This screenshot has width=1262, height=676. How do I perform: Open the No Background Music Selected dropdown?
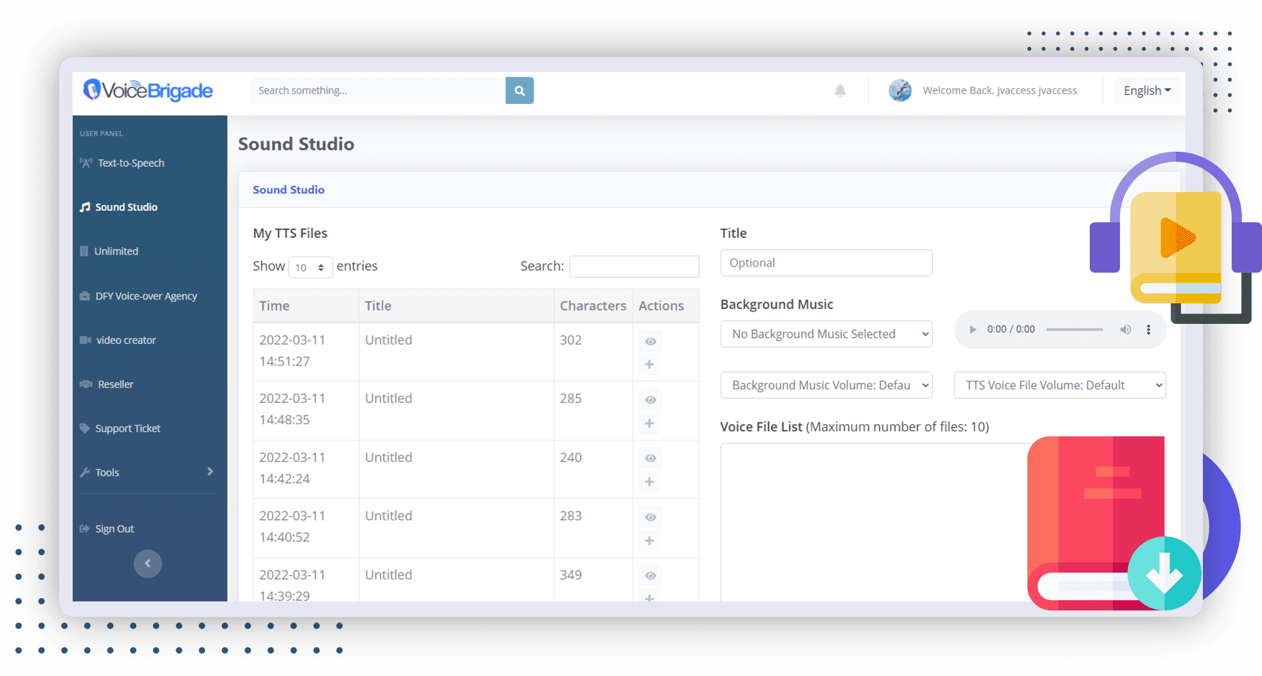[826, 334]
